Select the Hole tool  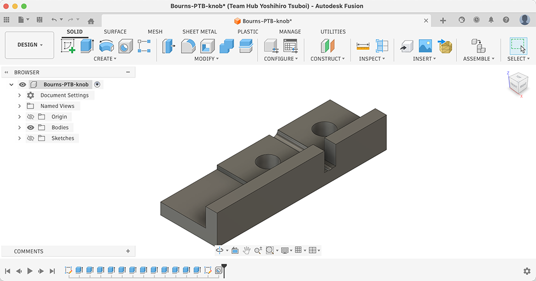tap(126, 46)
